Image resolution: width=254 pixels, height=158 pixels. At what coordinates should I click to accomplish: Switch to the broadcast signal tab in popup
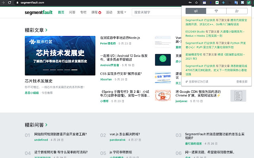216,11
